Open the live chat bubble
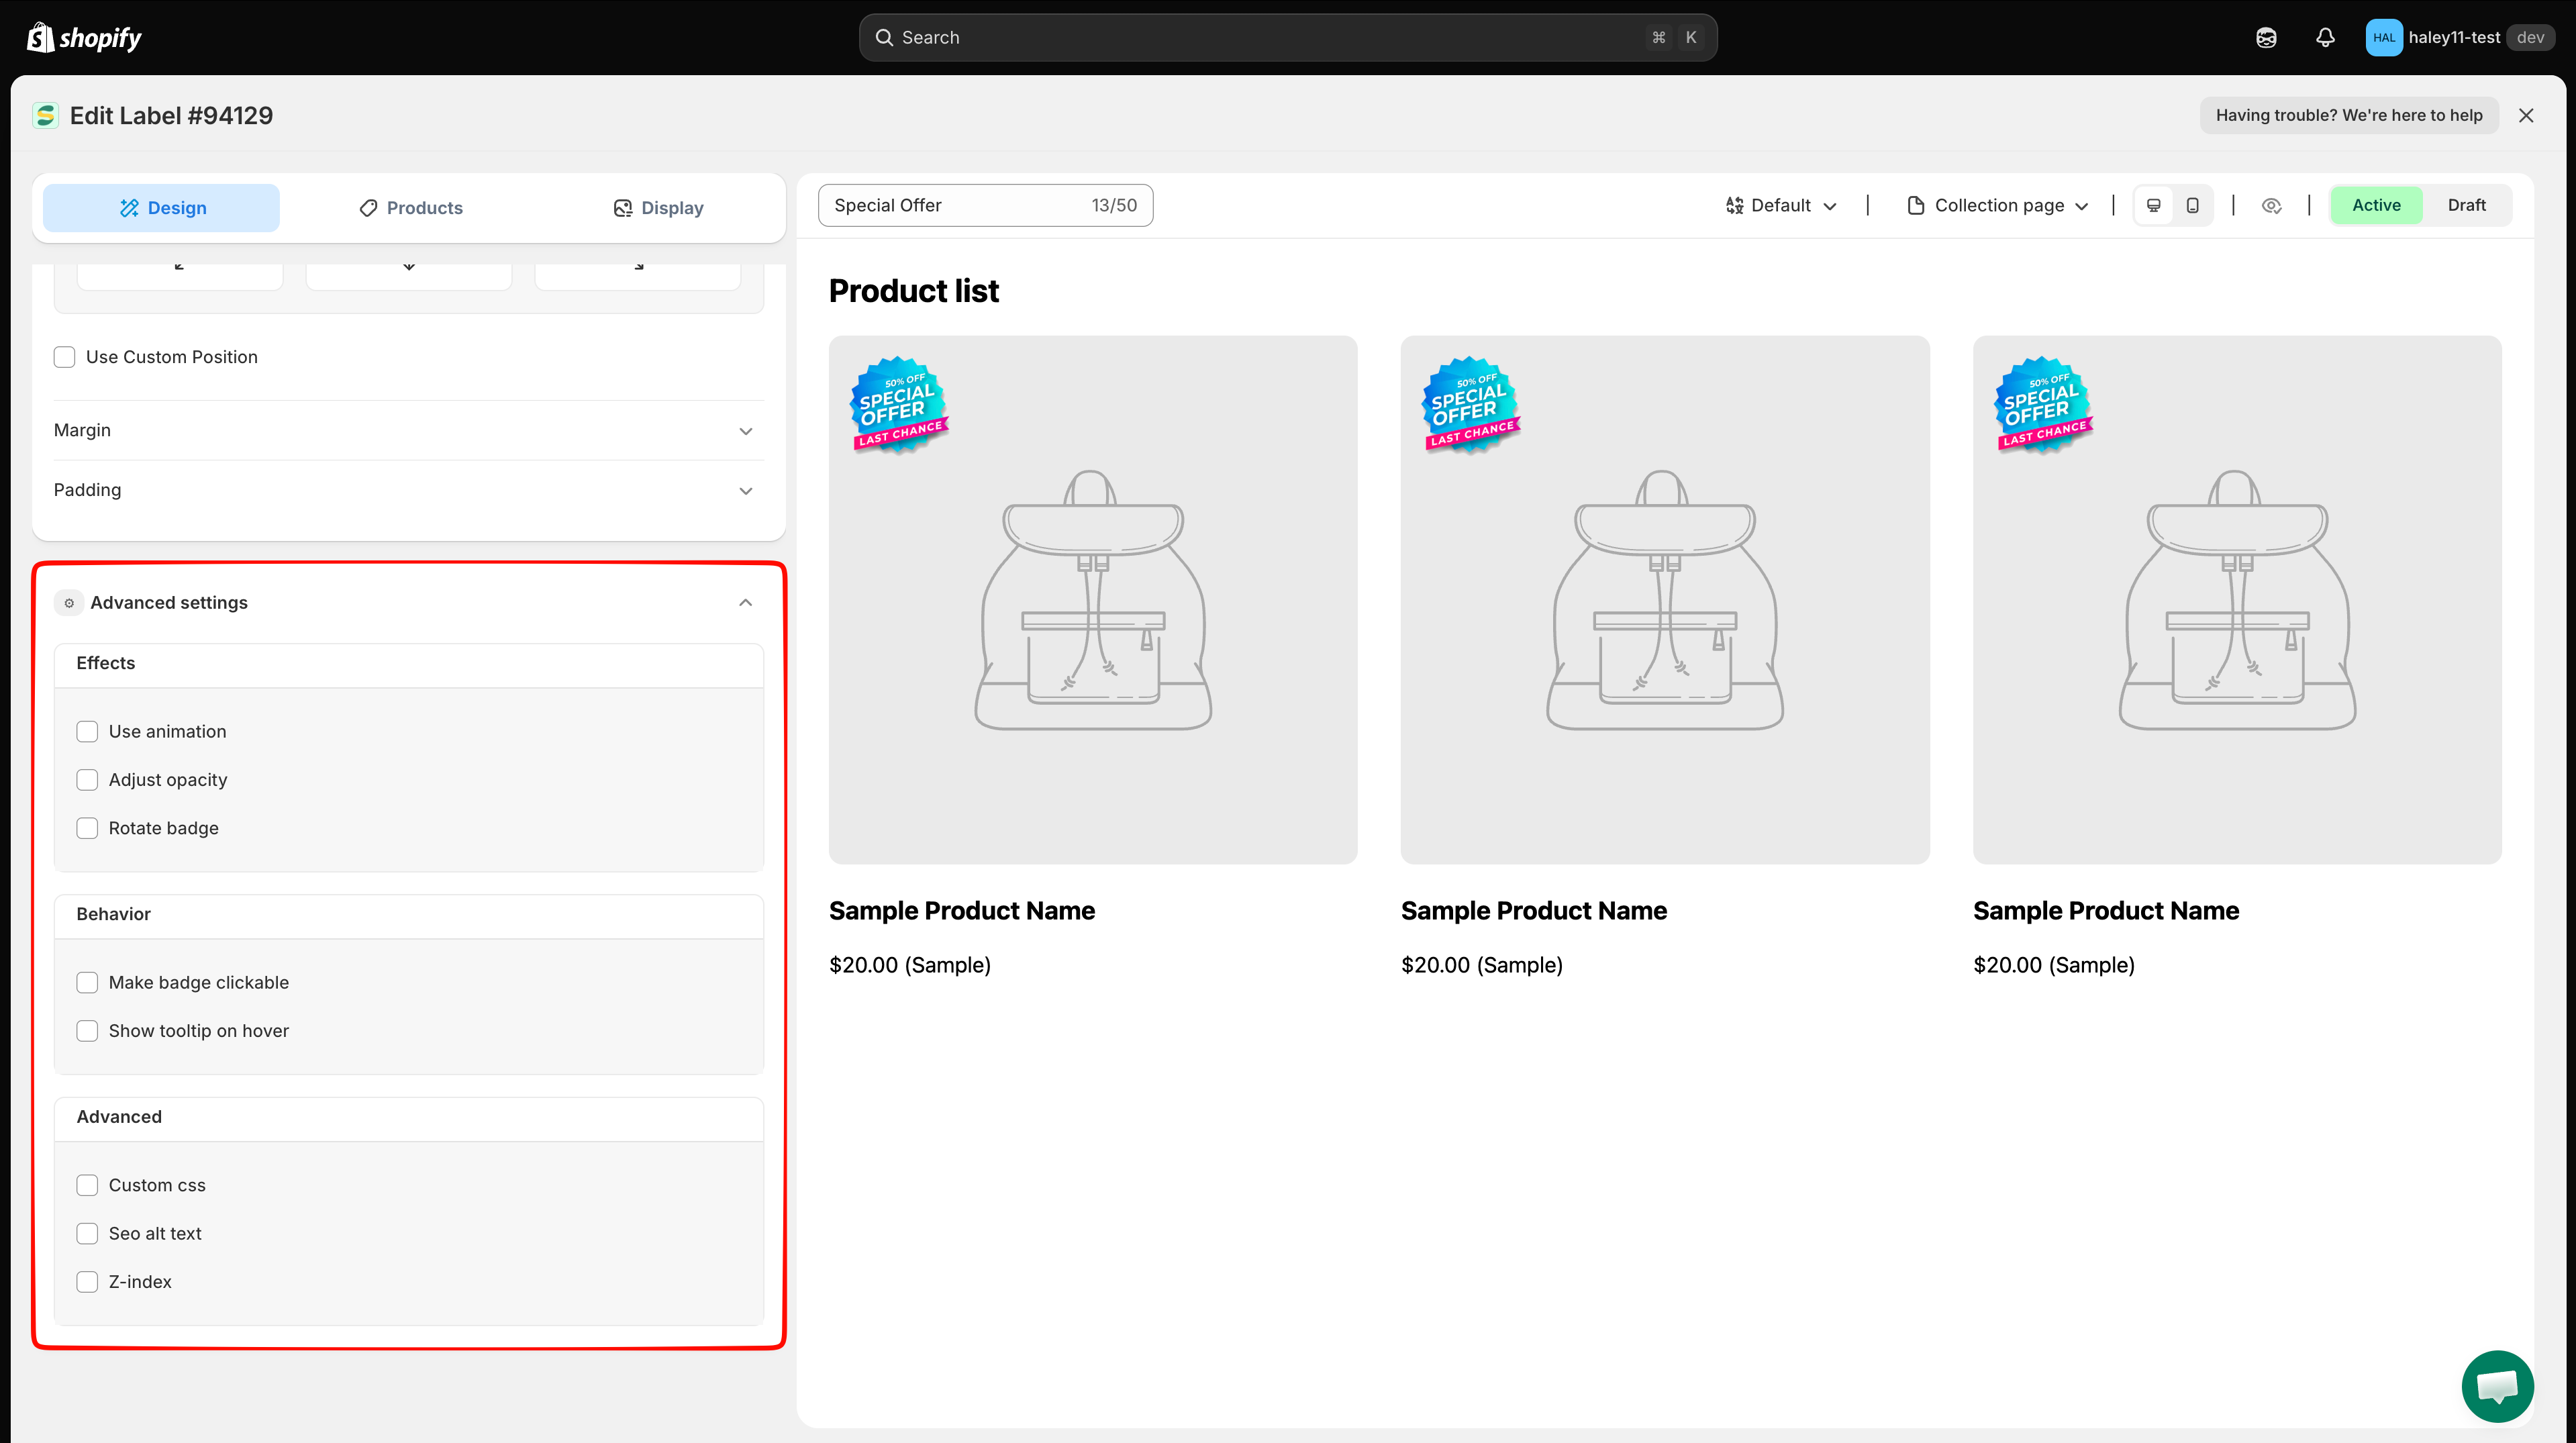This screenshot has width=2576, height=1443. (2497, 1386)
